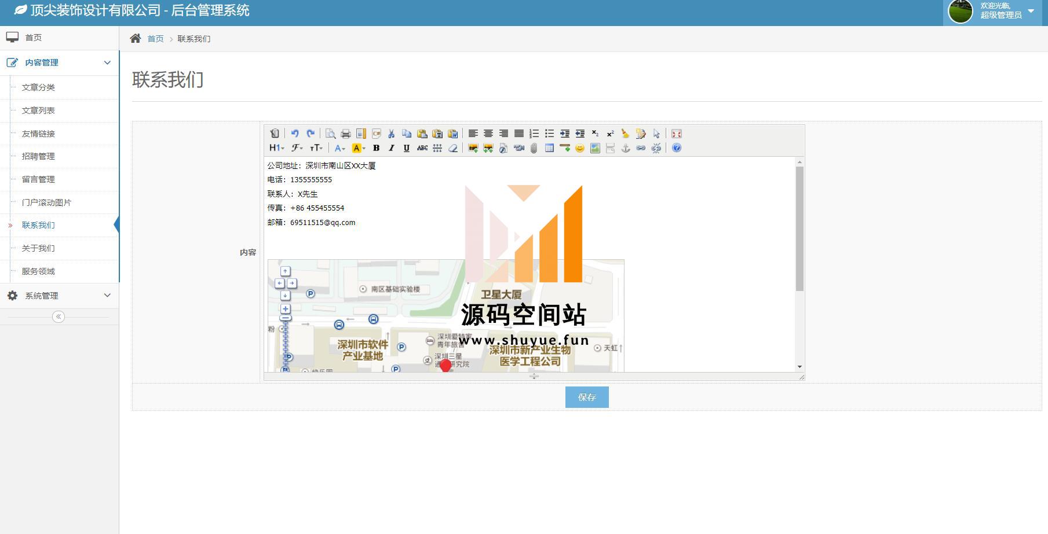
Task: Insert a template via the template icon
Action: 361,134
